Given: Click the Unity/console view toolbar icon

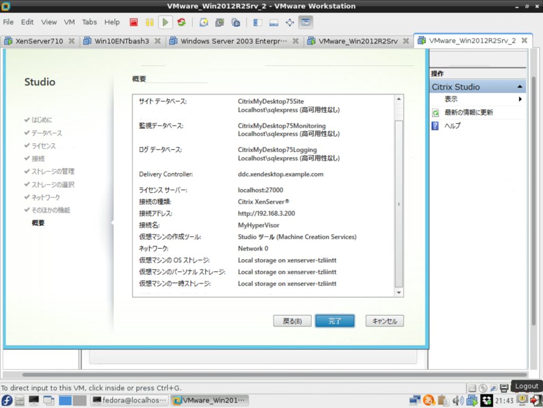Looking at the screenshot, I should point(306,22).
